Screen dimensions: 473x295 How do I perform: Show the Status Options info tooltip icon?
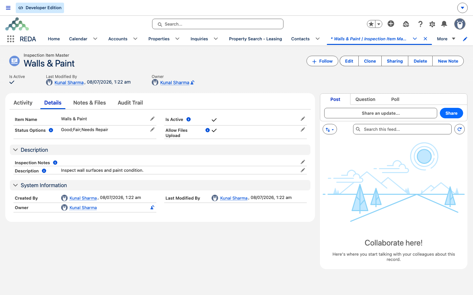pos(51,130)
